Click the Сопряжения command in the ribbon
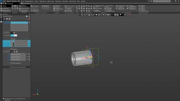This screenshot has height=101, width=180. 35,6
